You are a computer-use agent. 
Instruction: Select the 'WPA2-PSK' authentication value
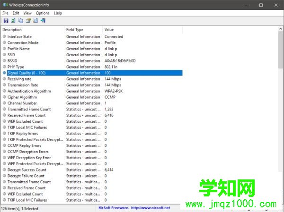[x=114, y=91]
